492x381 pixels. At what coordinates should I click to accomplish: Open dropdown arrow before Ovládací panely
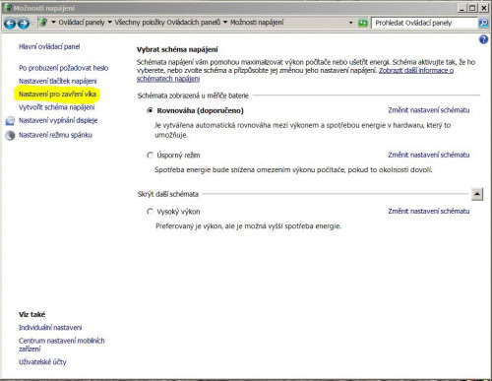(53, 23)
